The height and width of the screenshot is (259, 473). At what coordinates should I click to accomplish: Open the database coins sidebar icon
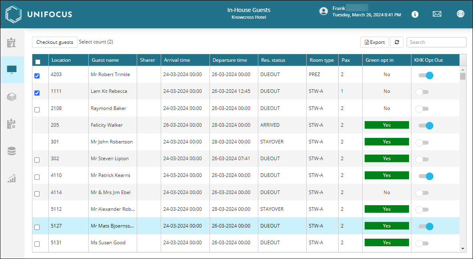pyautogui.click(x=12, y=151)
